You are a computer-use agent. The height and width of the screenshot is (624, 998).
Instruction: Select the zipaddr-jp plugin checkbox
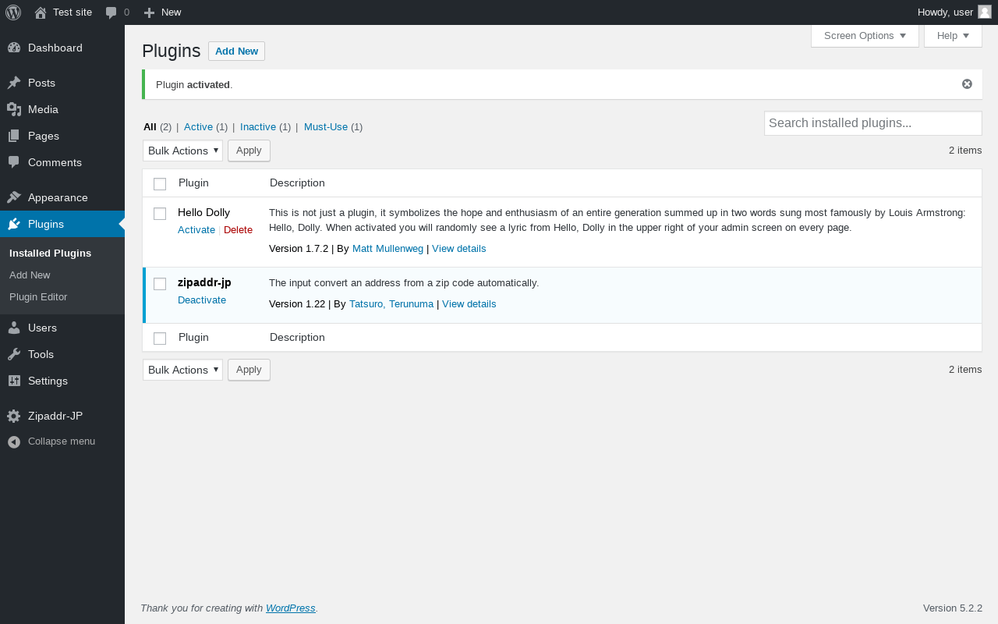160,284
